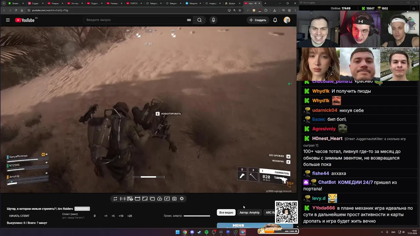The height and width of the screenshot is (236, 420).
Task: Click the grey button next to the video title
Action: (82, 209)
